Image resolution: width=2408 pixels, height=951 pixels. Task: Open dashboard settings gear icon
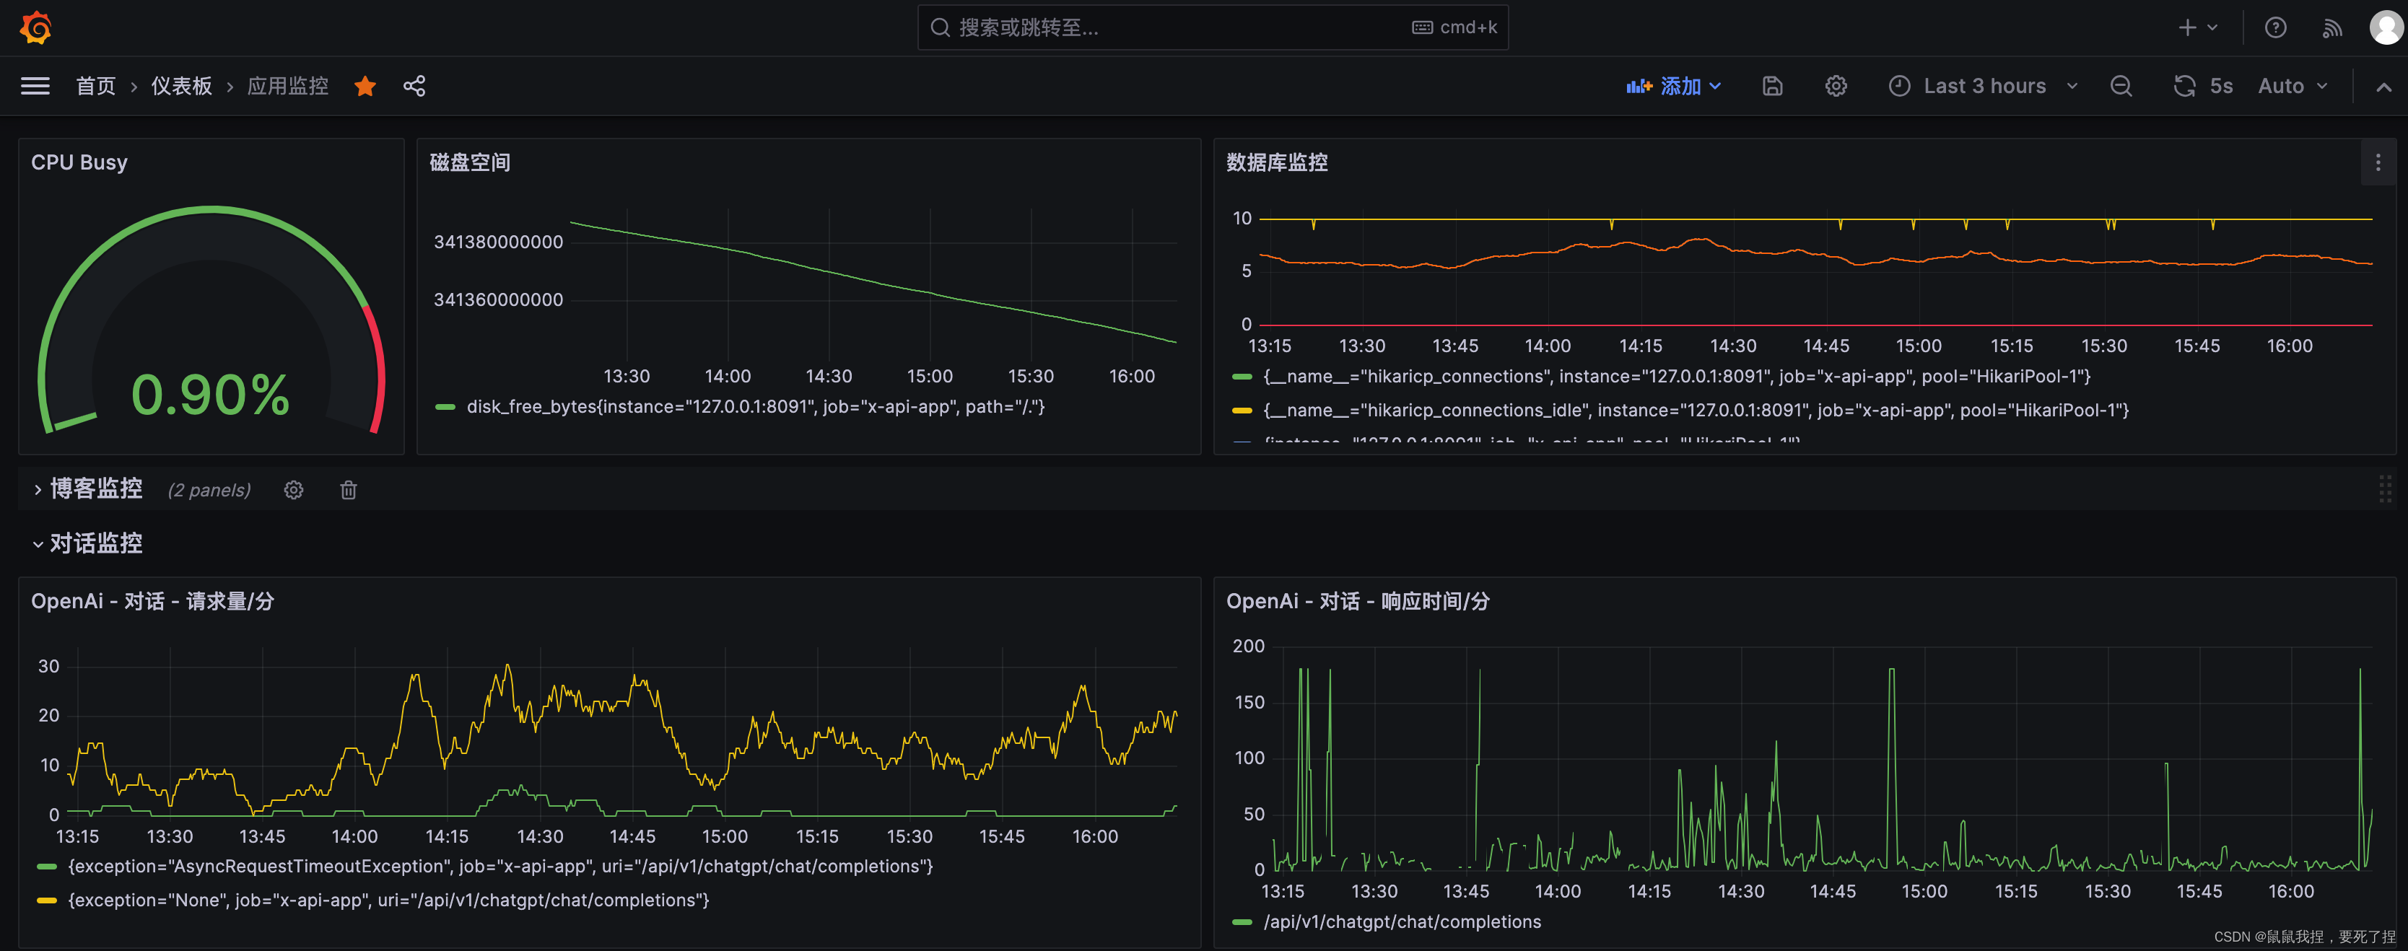point(1835,86)
